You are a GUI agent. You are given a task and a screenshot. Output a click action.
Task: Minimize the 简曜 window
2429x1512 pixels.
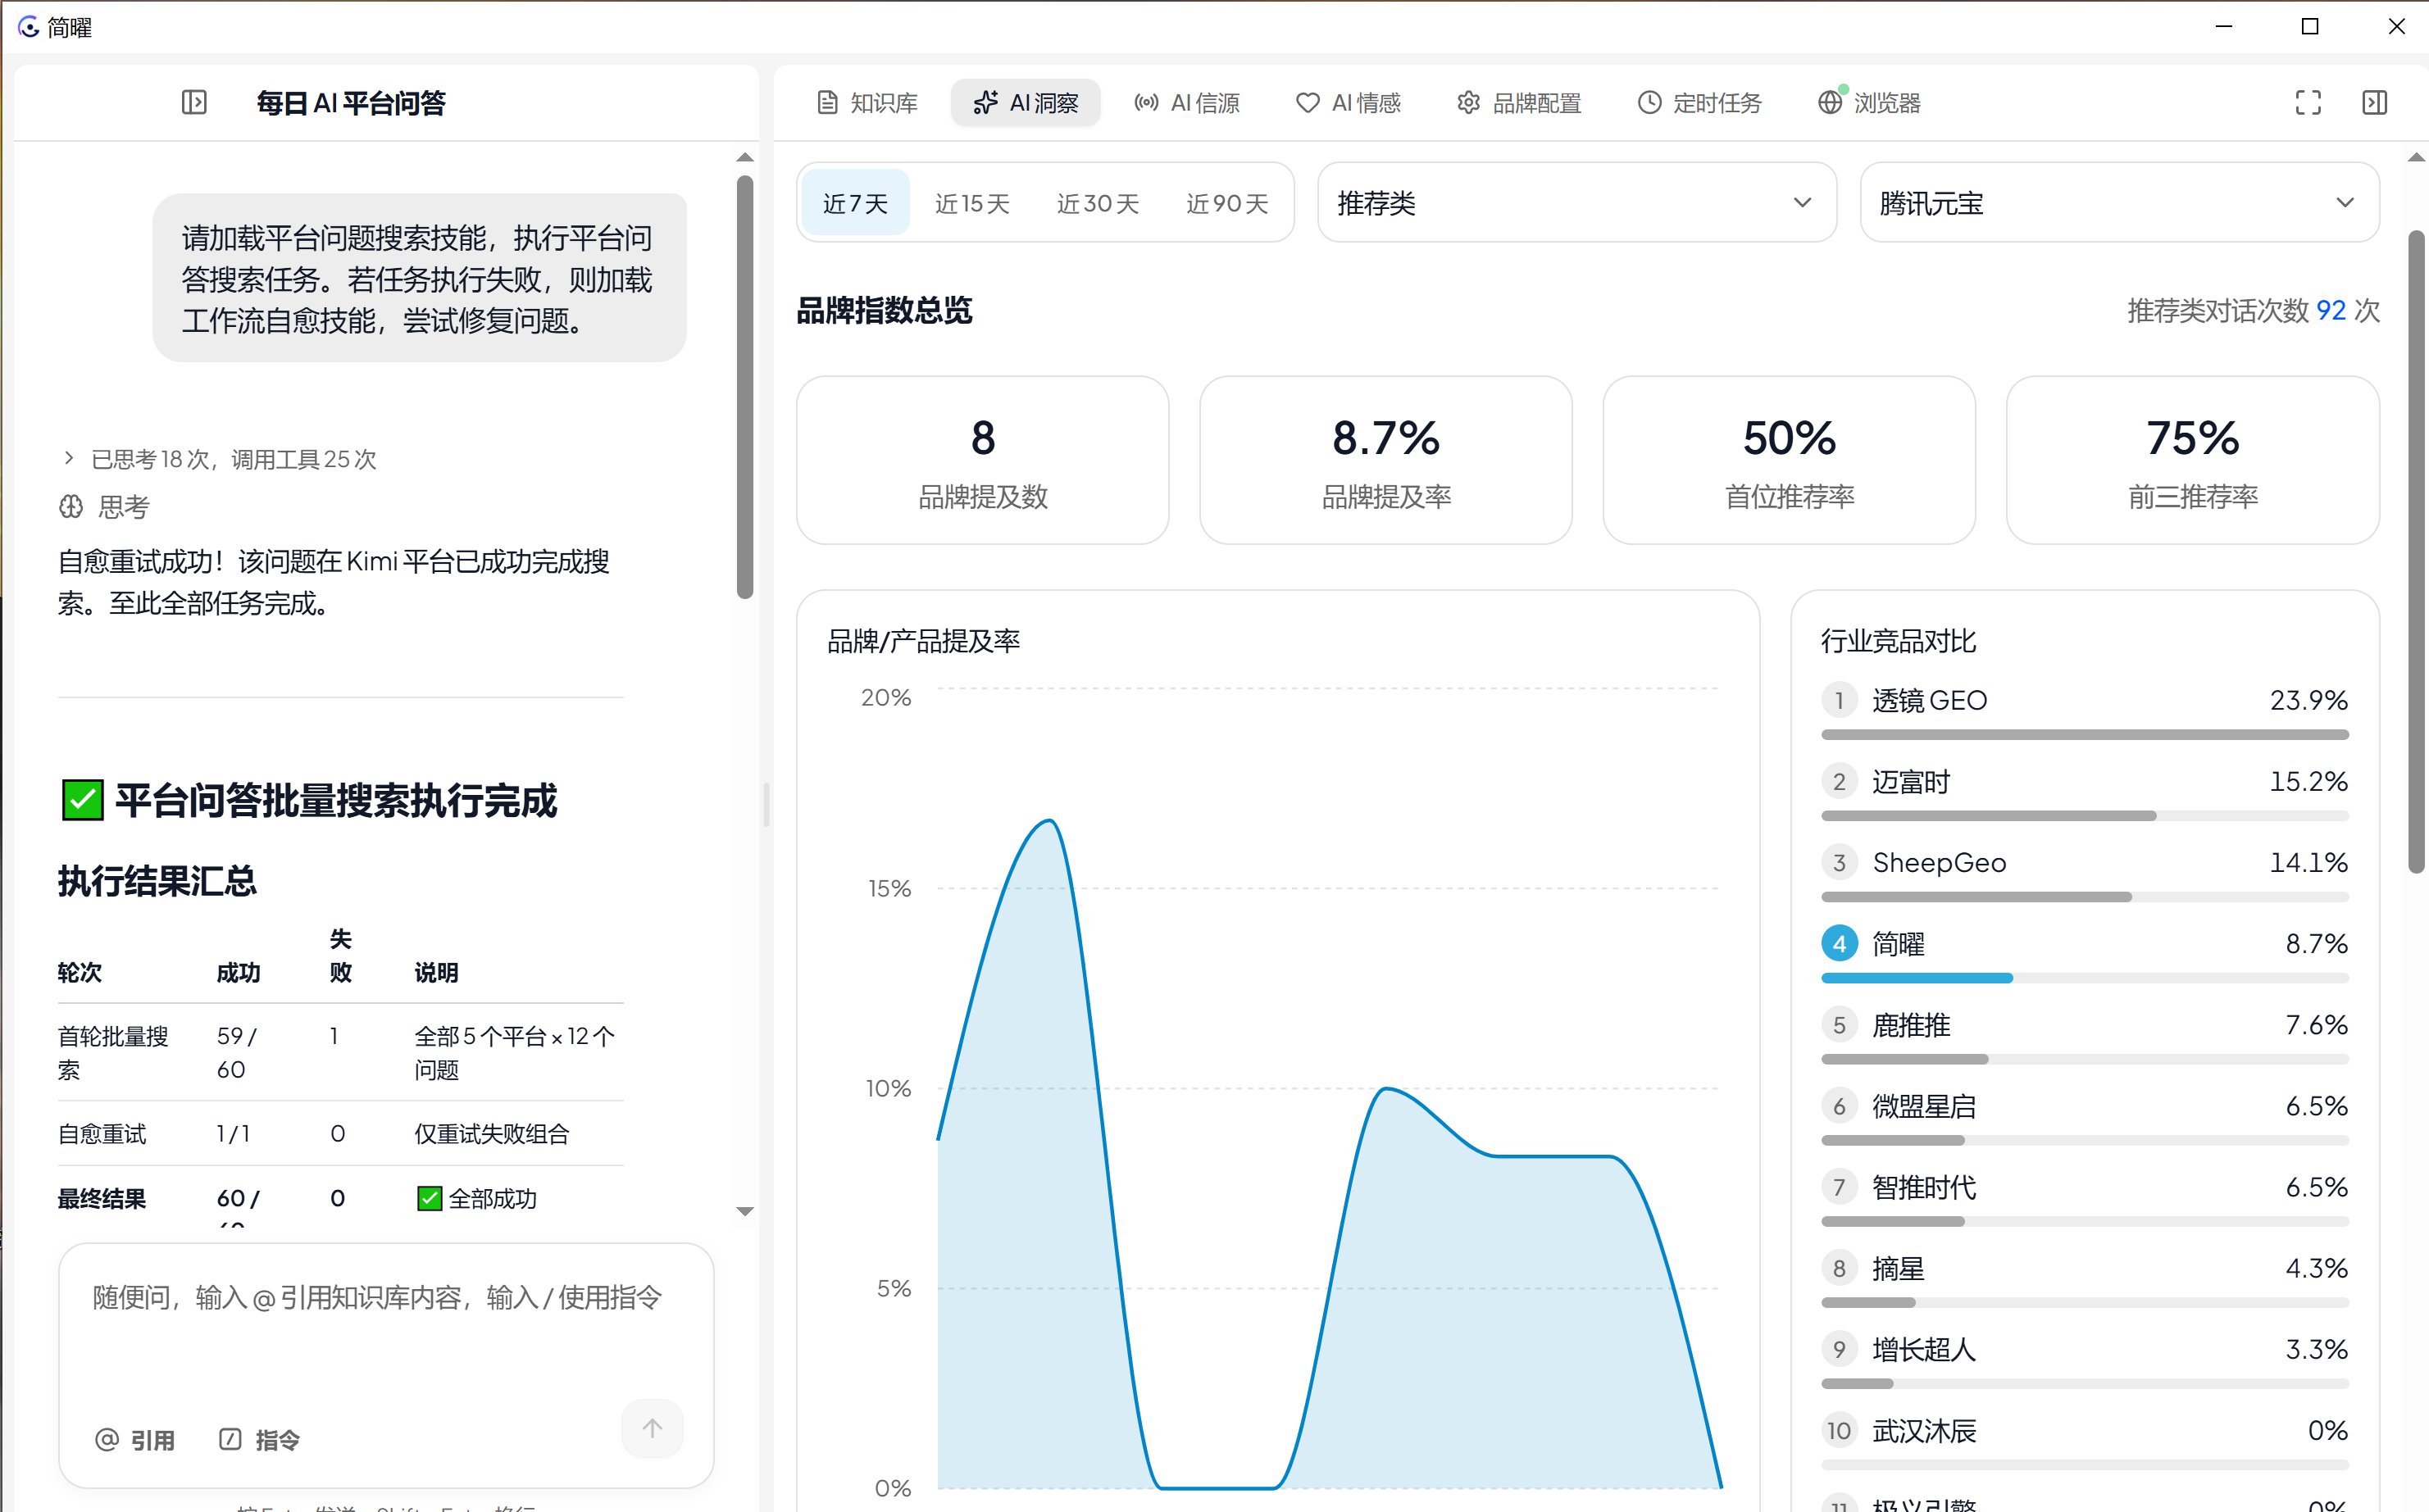(2224, 27)
